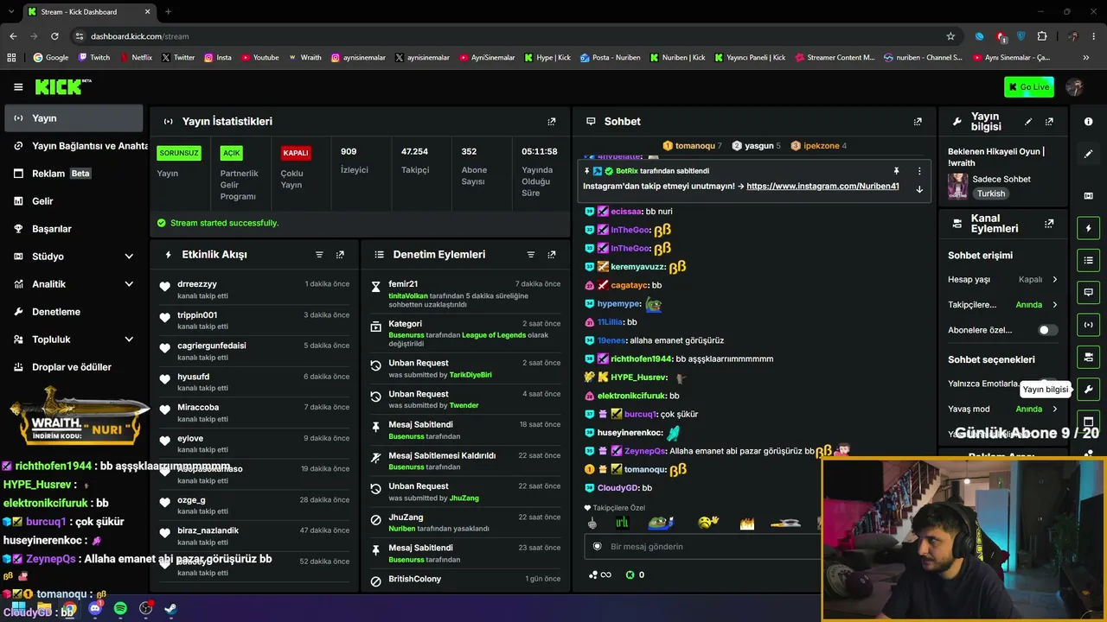
Task: Filter the Denetim Eylemleri list
Action: click(531, 255)
